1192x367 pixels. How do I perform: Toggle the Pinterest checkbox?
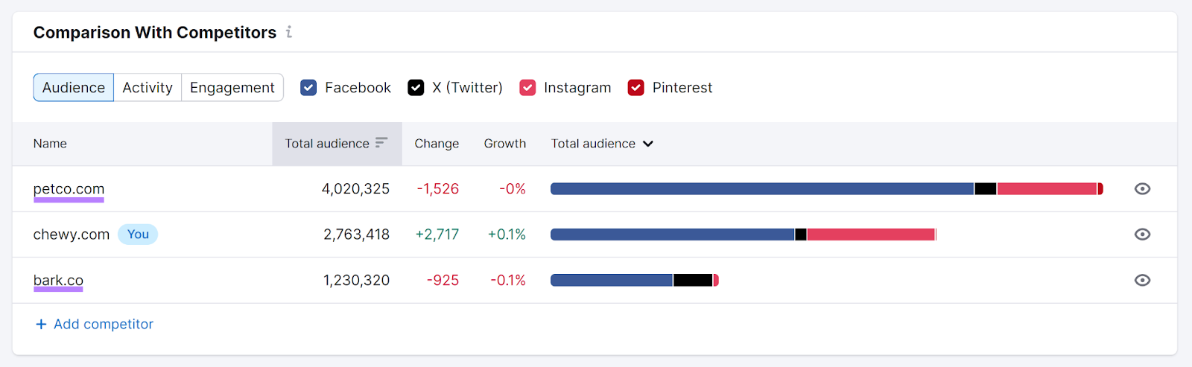click(x=636, y=88)
